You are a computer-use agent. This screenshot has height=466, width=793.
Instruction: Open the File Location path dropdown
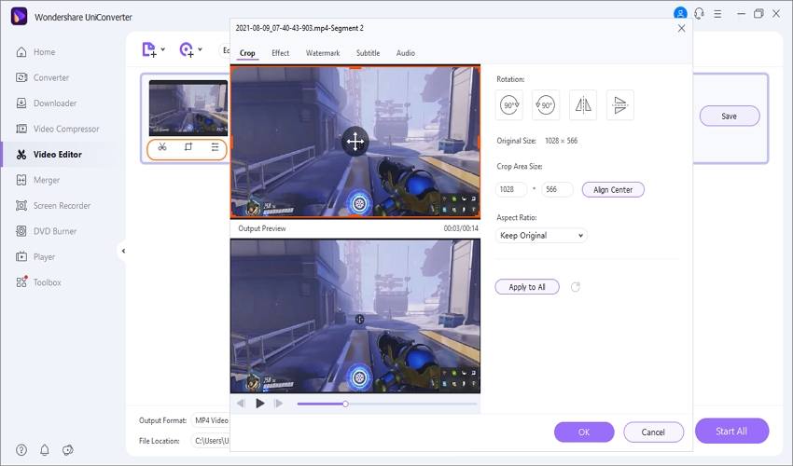(212, 441)
